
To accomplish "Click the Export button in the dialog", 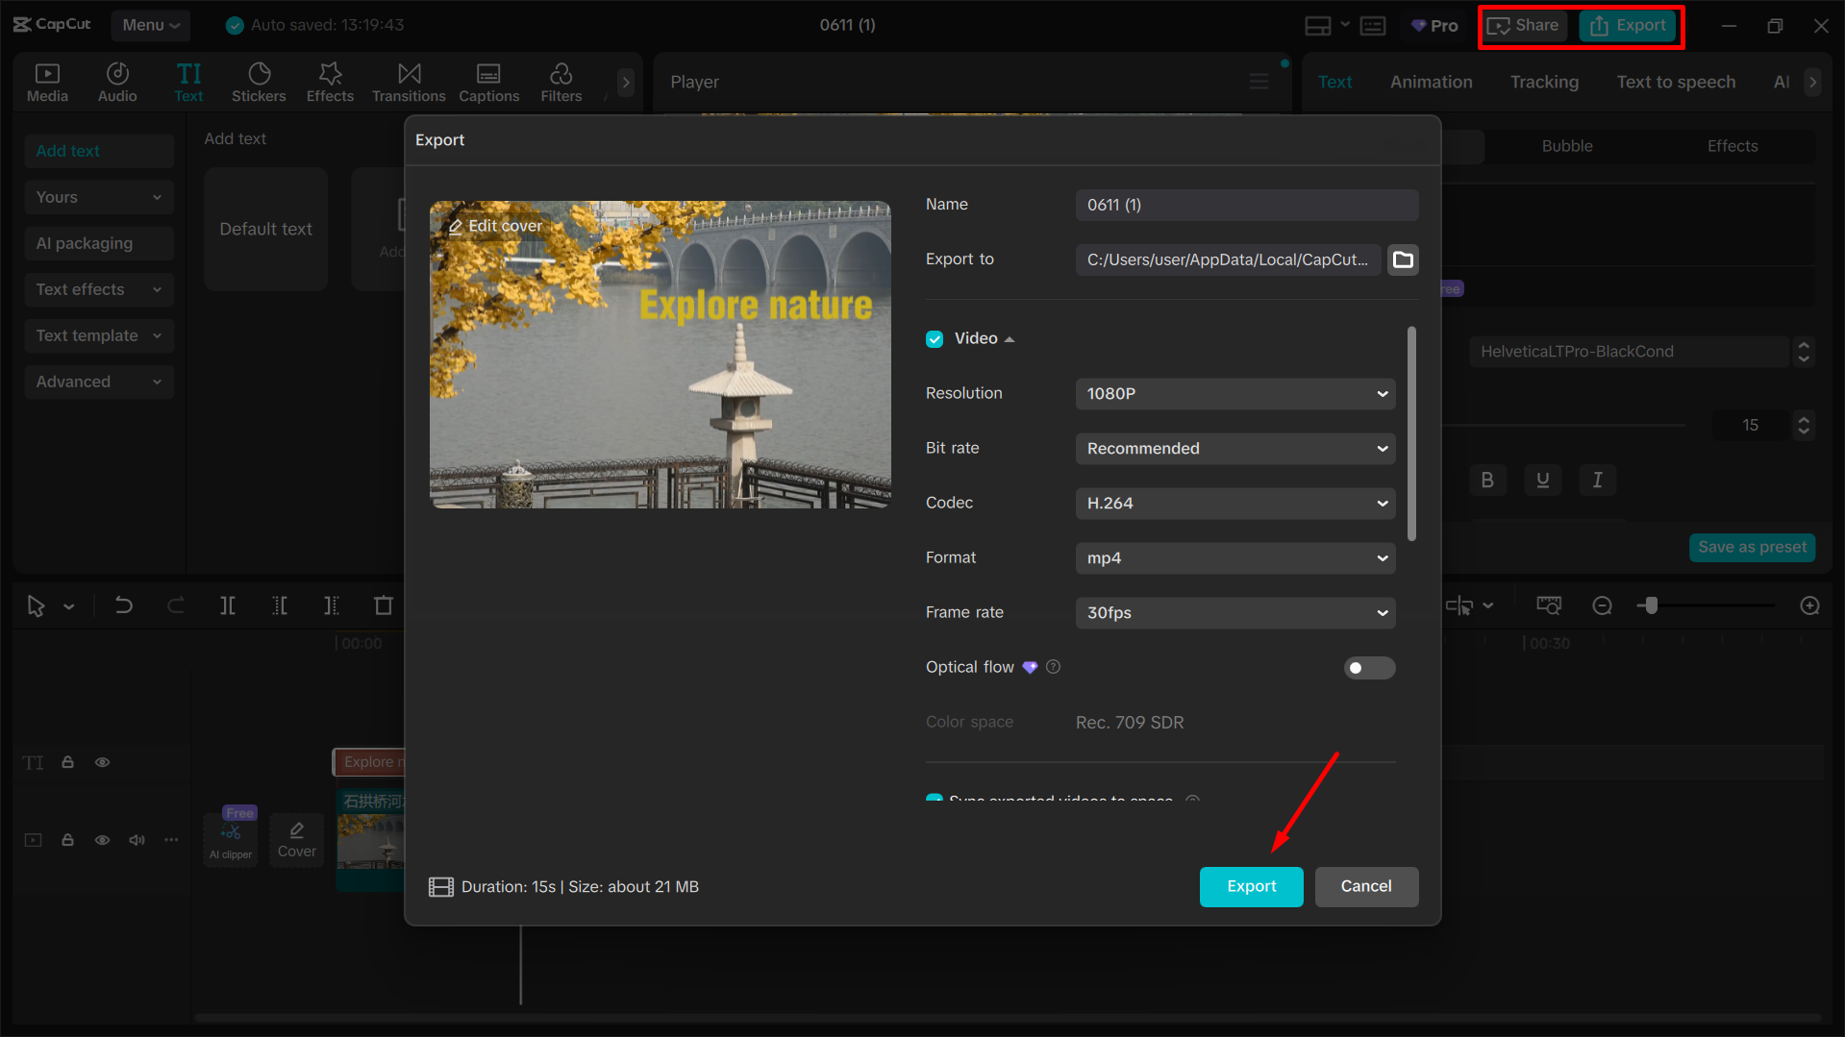I will [1251, 886].
